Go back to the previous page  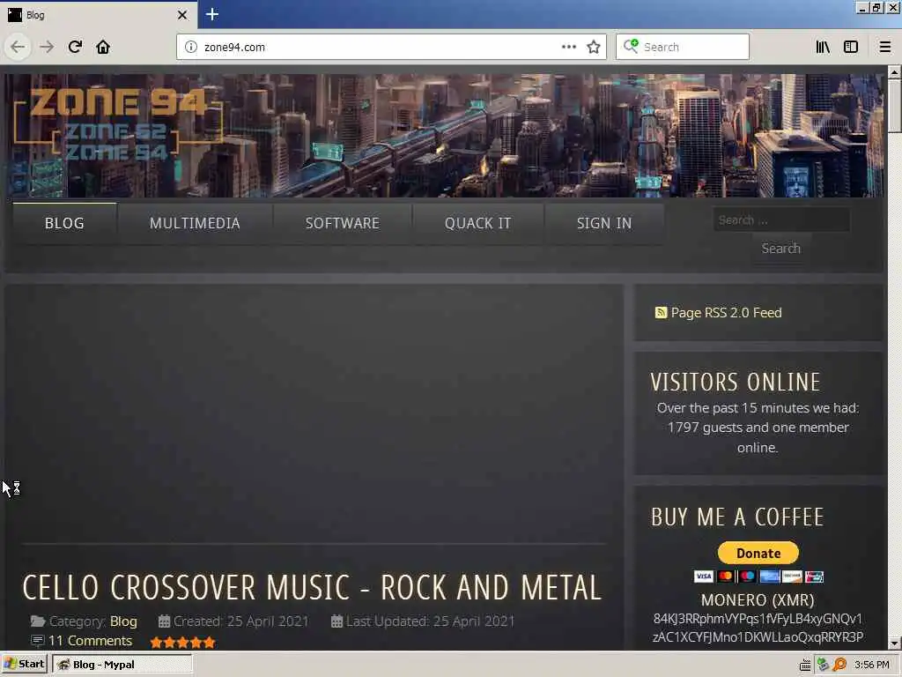pyautogui.click(x=18, y=47)
